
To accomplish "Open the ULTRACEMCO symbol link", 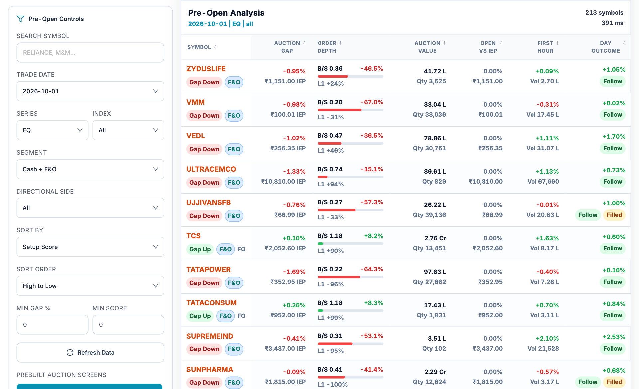I will [x=211, y=169].
